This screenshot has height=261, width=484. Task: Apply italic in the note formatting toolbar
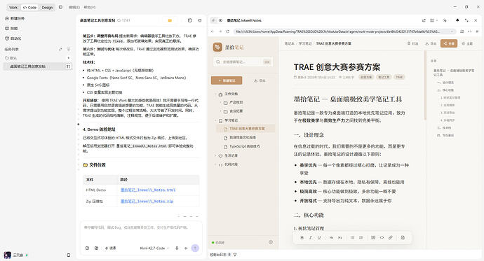(311, 238)
